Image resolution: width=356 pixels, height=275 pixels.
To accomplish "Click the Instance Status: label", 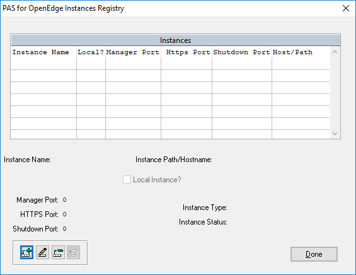I will click(203, 222).
